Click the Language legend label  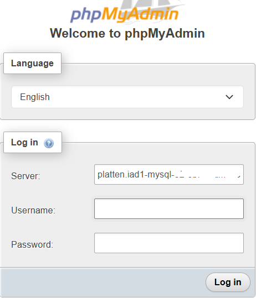click(32, 63)
